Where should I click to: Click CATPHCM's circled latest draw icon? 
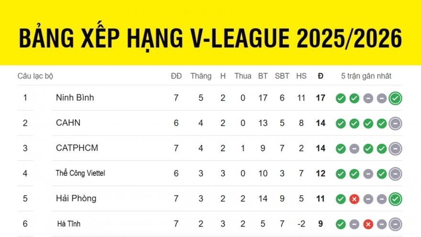(x=395, y=149)
